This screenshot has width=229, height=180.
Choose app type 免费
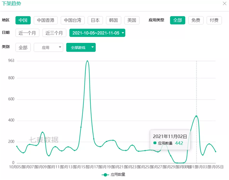point(196,20)
